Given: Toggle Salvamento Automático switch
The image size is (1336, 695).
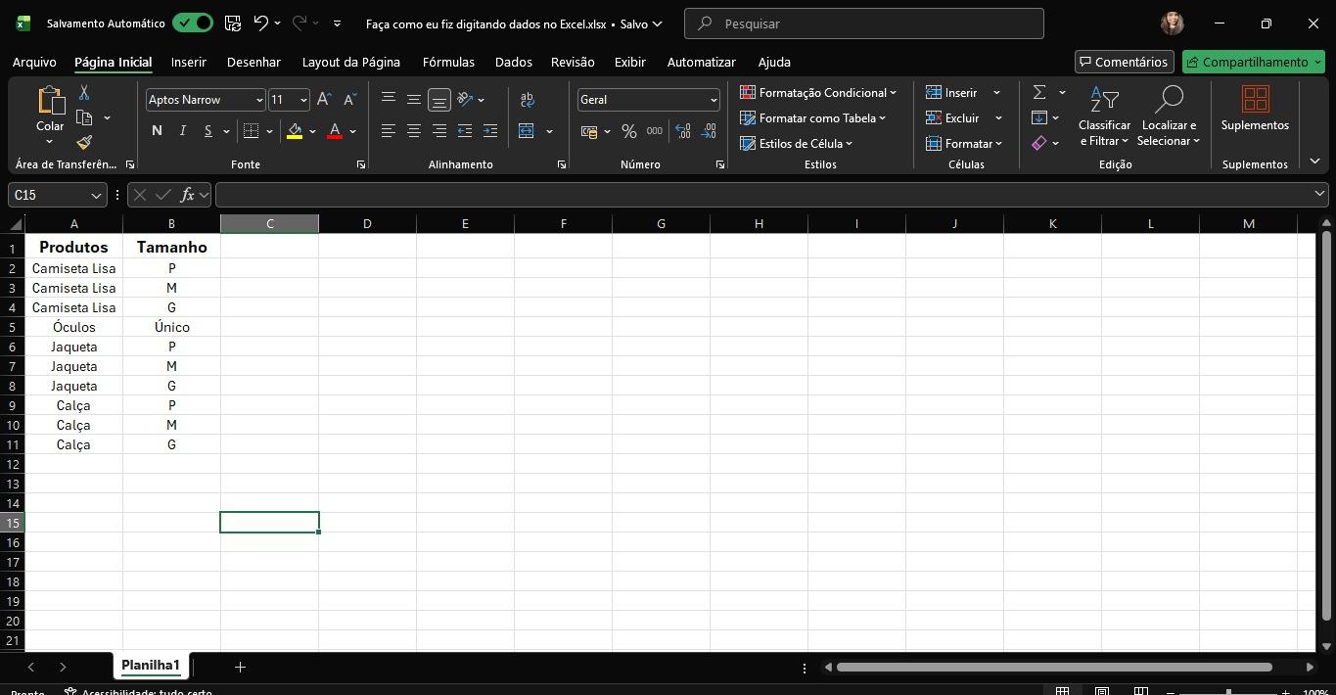Looking at the screenshot, I should click(192, 23).
